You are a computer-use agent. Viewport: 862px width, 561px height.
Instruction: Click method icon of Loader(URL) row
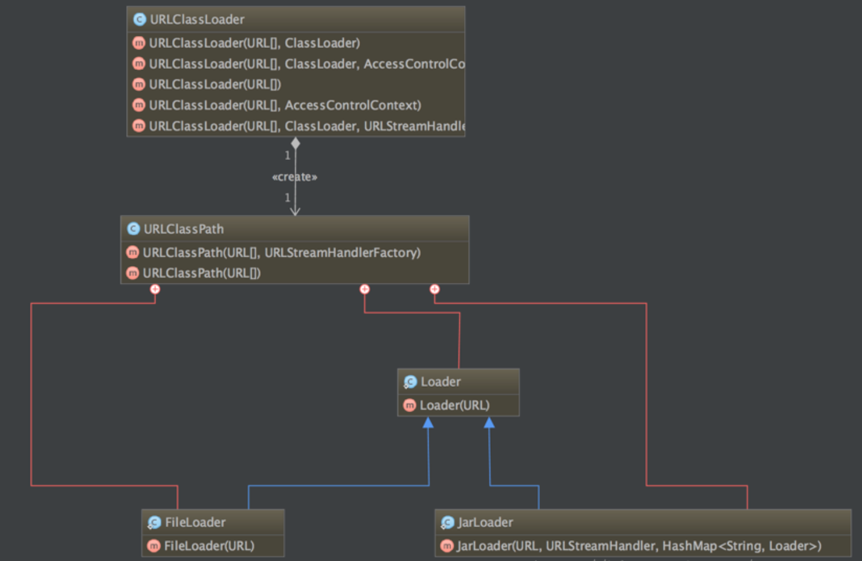tap(409, 405)
